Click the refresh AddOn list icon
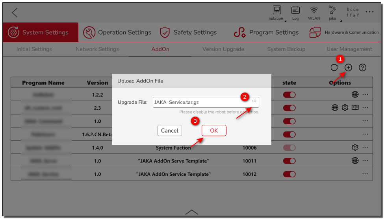 tap(334, 67)
